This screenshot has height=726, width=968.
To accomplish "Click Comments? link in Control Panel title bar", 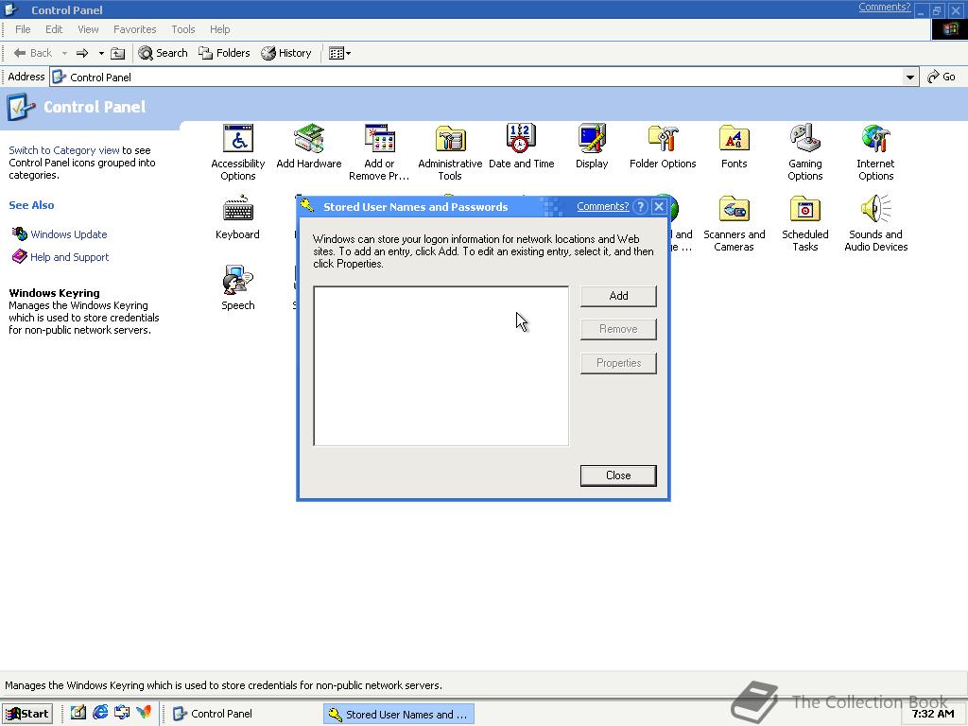I will click(884, 7).
